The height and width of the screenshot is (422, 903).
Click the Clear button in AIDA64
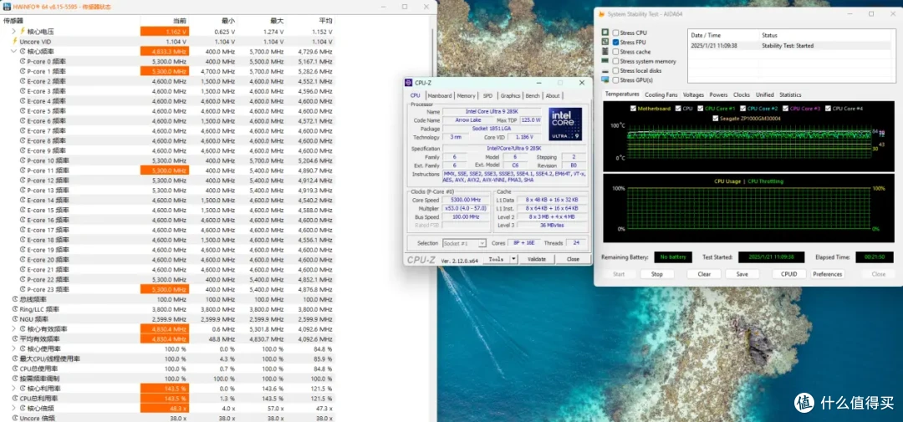704,274
